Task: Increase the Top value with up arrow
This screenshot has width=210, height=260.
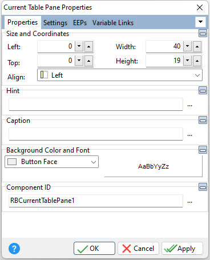Action: coord(88,61)
